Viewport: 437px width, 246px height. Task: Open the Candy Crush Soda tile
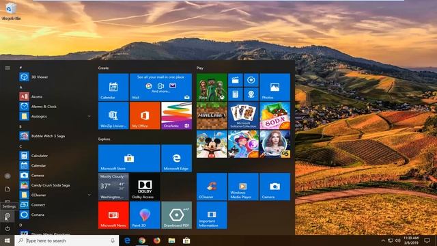(x=274, y=115)
